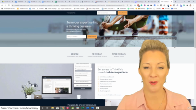
Task: Switch to the Price Comparison Sheets tab
Action: 61,2
